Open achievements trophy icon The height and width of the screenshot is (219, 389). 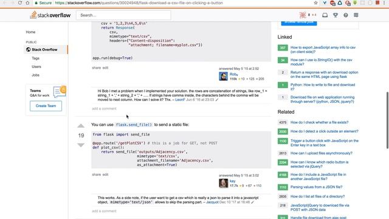pos(336,15)
